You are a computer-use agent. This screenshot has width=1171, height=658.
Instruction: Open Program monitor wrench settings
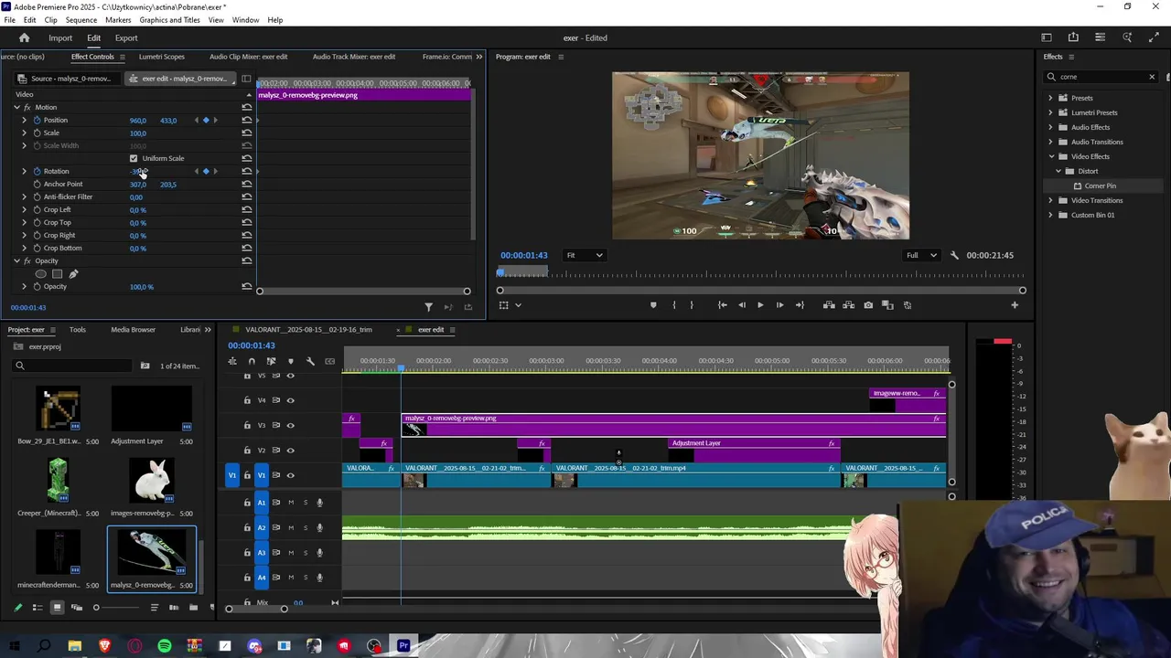[x=954, y=255]
